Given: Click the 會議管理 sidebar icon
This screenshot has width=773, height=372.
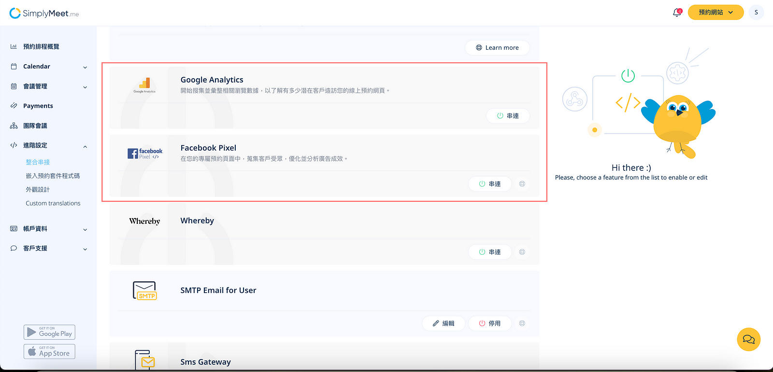Looking at the screenshot, I should 14,86.
